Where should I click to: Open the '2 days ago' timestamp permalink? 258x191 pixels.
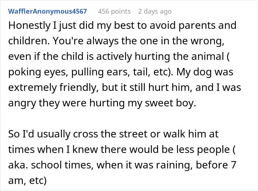[x=155, y=11]
